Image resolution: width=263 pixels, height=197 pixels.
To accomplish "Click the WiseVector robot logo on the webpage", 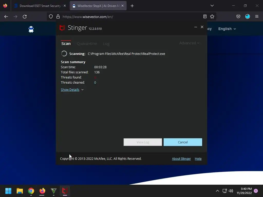I will 31,29.
